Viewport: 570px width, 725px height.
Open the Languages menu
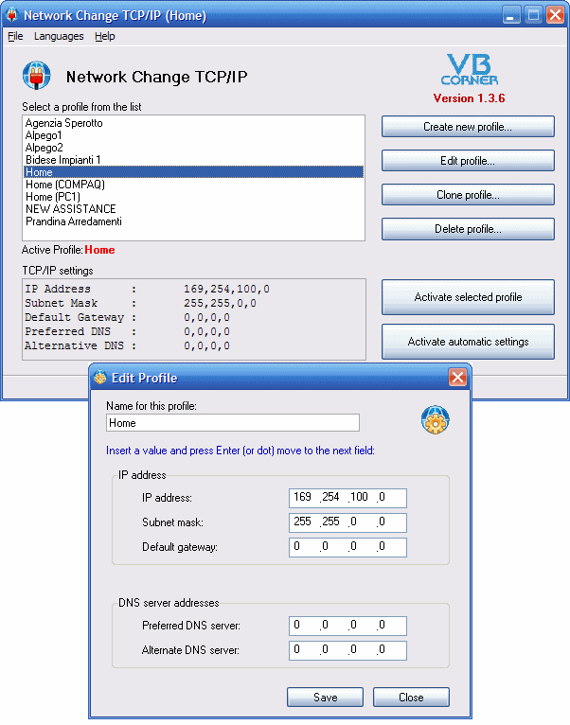tap(59, 36)
